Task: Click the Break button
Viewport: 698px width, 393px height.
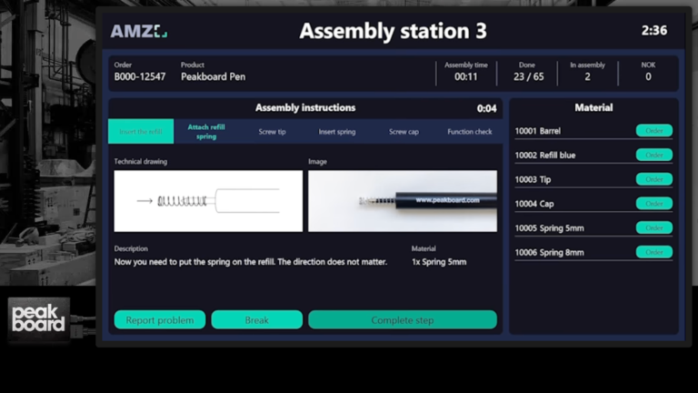Action: [x=256, y=320]
